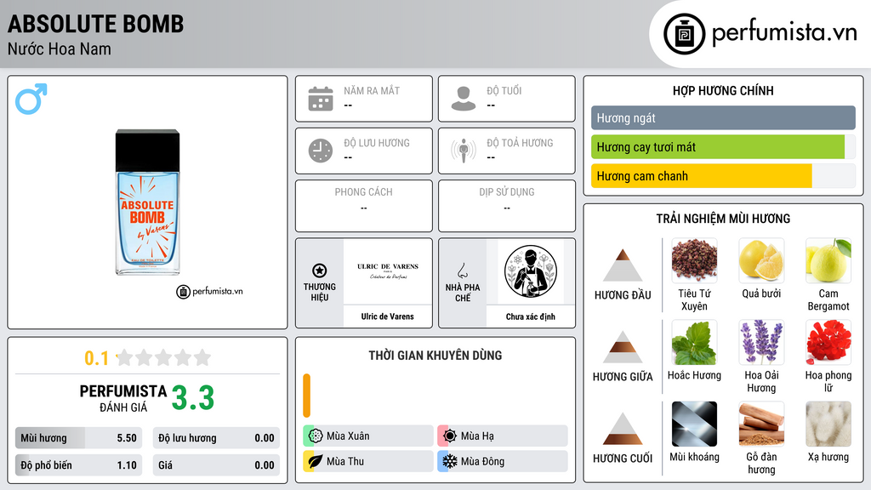The width and height of the screenshot is (871, 490).
Task: Click the Hợp hương chính heading
Action: click(723, 90)
